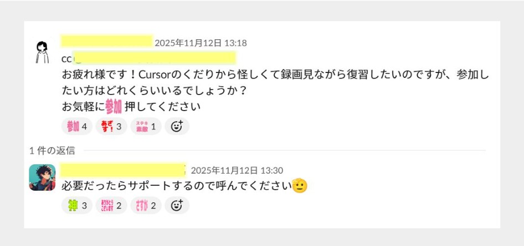Viewport: 524px width, 246px height.
Task: Toggle the ステキ素敵 reaction with count 1
Action: [x=146, y=127]
